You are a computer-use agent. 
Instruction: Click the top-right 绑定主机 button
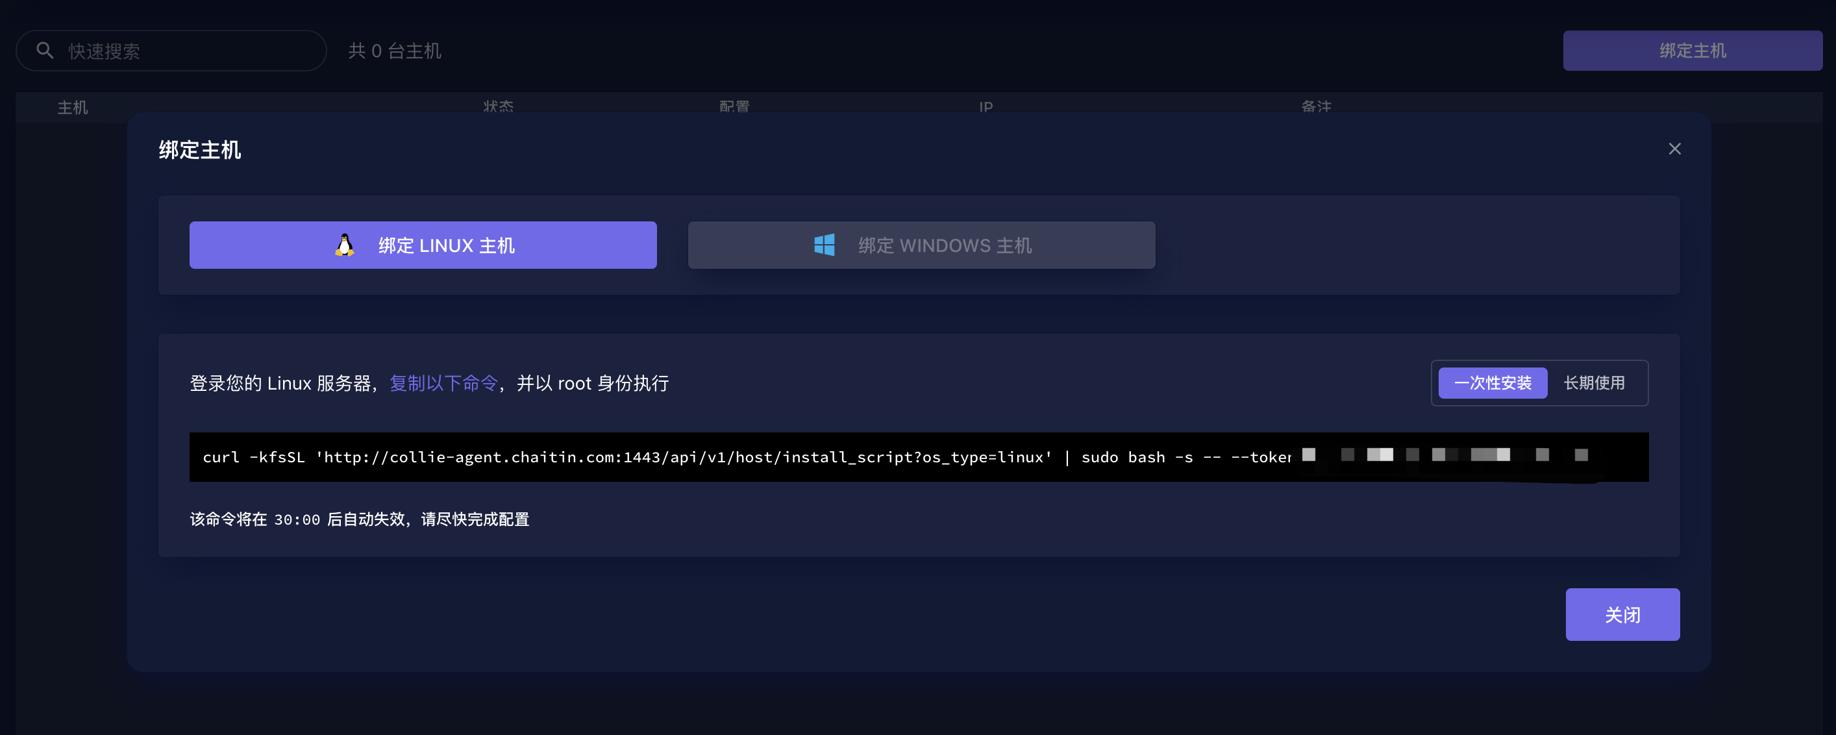[1692, 51]
